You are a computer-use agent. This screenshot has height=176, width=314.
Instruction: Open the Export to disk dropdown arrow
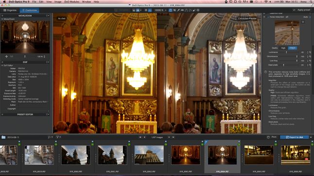pyautogui.click(x=311, y=137)
